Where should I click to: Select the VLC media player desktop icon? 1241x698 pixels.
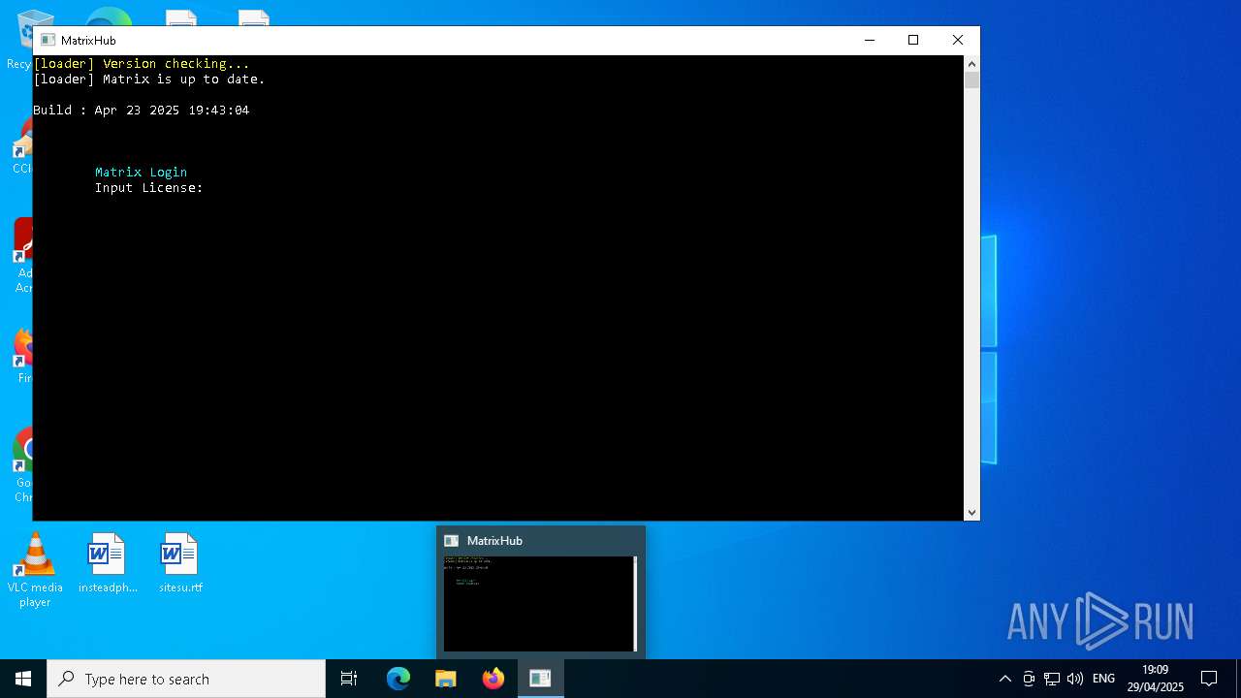click(35, 570)
